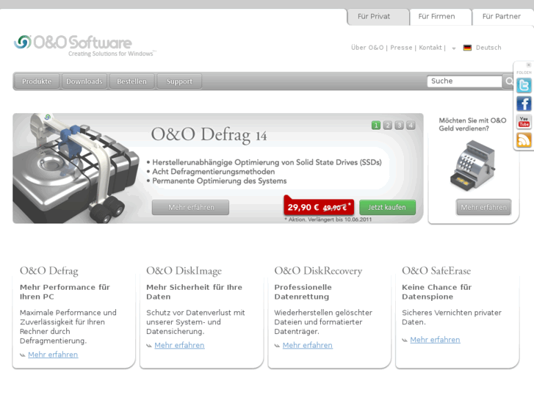Click Mehr erfahren button in Defrag banner
This screenshot has height=400, width=534.
(x=191, y=207)
